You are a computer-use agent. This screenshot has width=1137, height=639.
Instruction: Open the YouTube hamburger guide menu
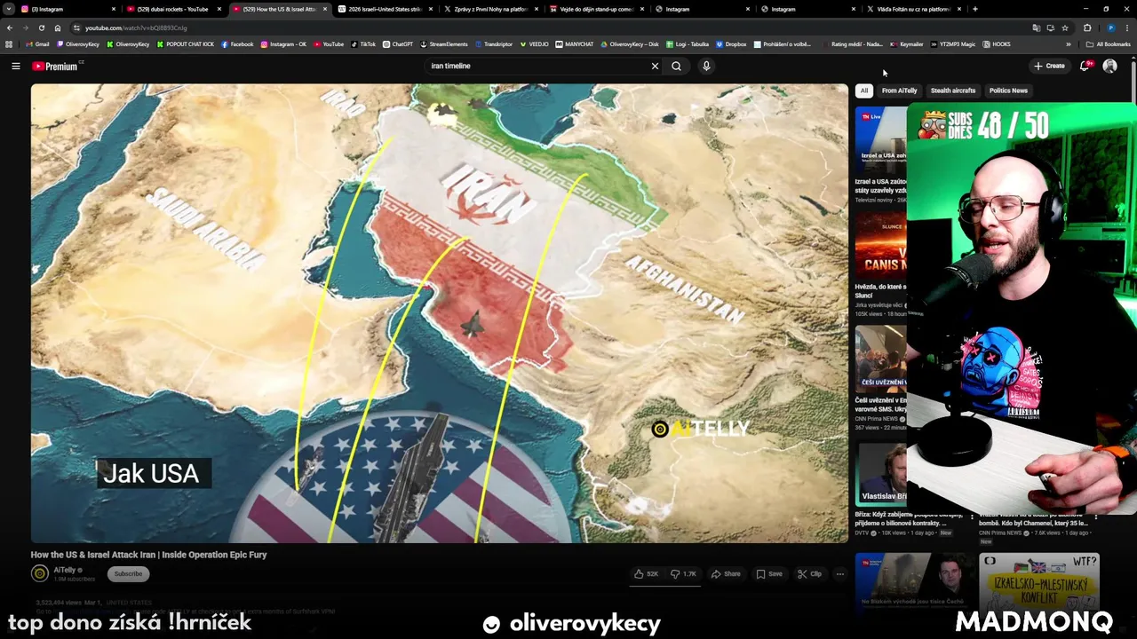pyautogui.click(x=15, y=66)
